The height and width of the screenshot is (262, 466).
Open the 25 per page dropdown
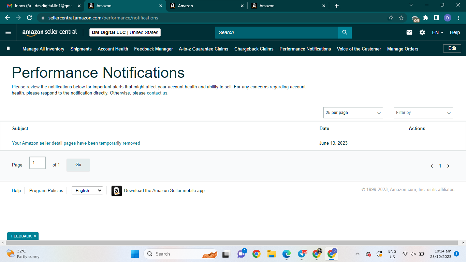pos(353,113)
